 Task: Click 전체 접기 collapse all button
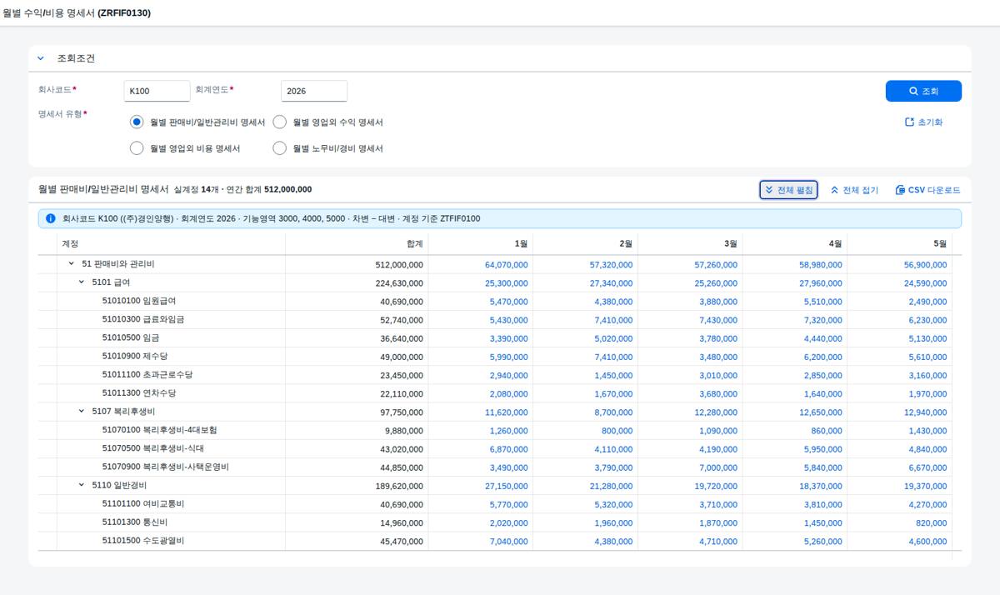coord(854,190)
